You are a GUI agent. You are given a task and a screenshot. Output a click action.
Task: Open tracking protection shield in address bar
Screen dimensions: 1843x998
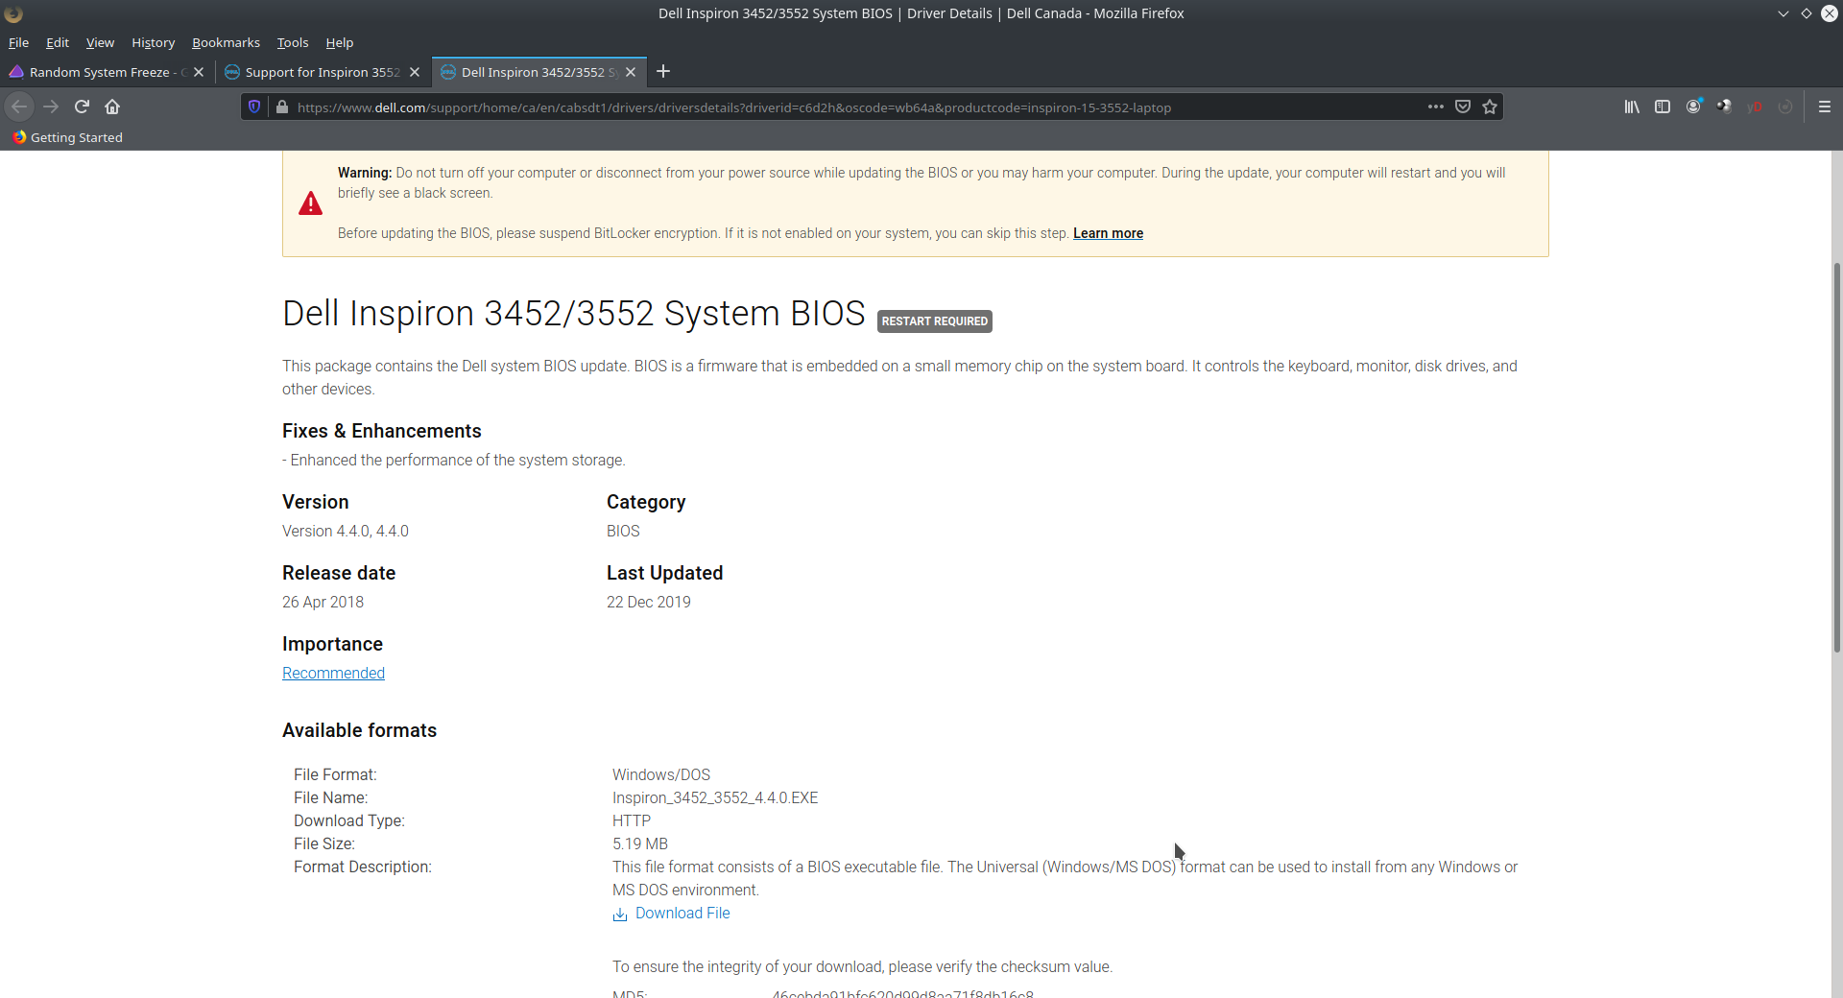[x=254, y=107]
